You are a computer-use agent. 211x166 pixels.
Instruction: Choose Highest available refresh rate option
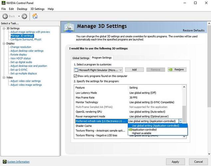click(157, 133)
